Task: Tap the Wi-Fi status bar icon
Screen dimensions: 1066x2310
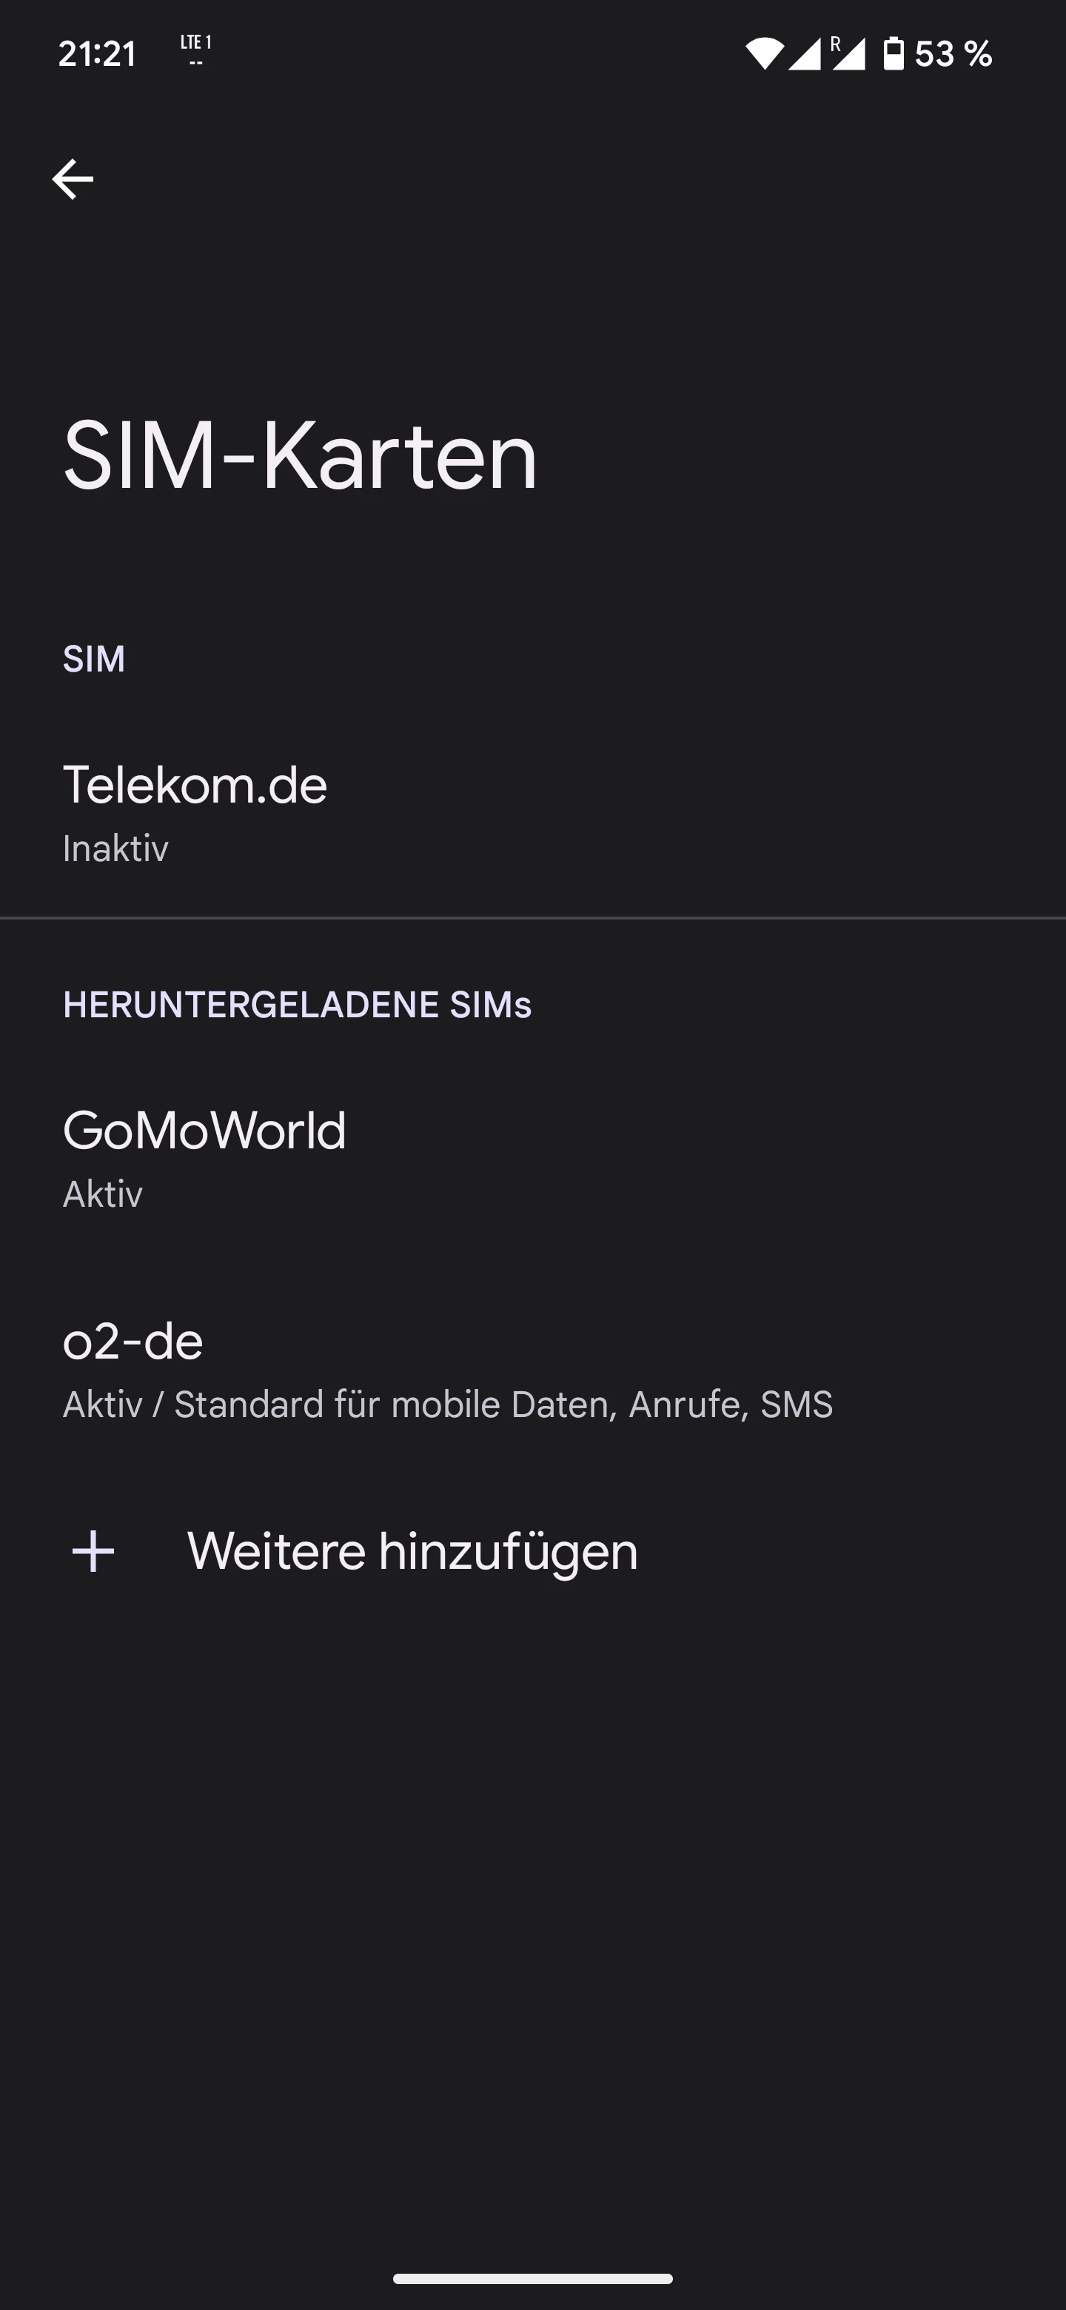Action: pyautogui.click(x=763, y=54)
